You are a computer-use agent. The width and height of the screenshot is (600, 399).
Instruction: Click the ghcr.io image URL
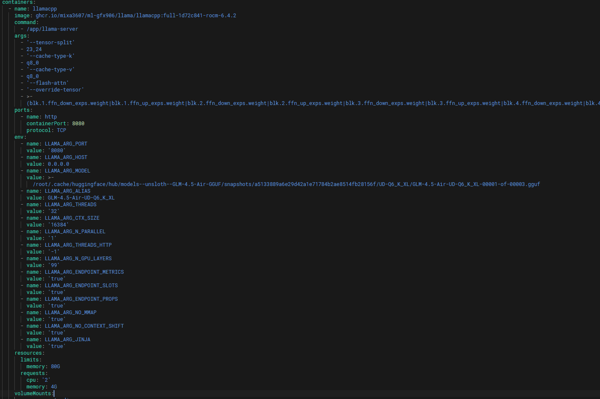[135, 16]
